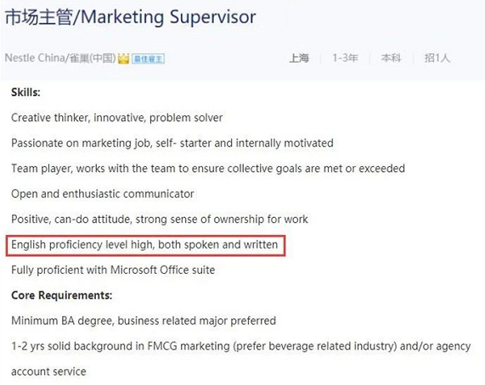Screen dimensions: 485x385
Task: Click the Team player skill line
Action: (208, 169)
